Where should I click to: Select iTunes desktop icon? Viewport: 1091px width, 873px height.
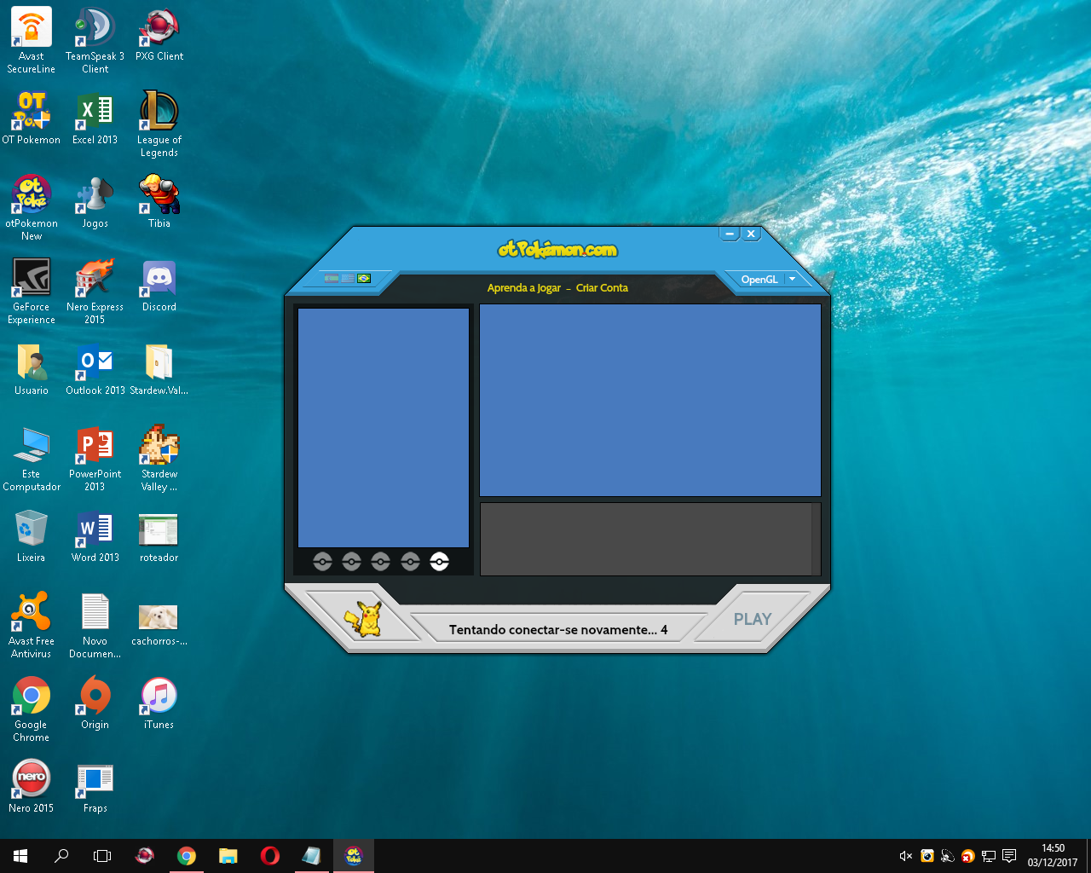(159, 702)
